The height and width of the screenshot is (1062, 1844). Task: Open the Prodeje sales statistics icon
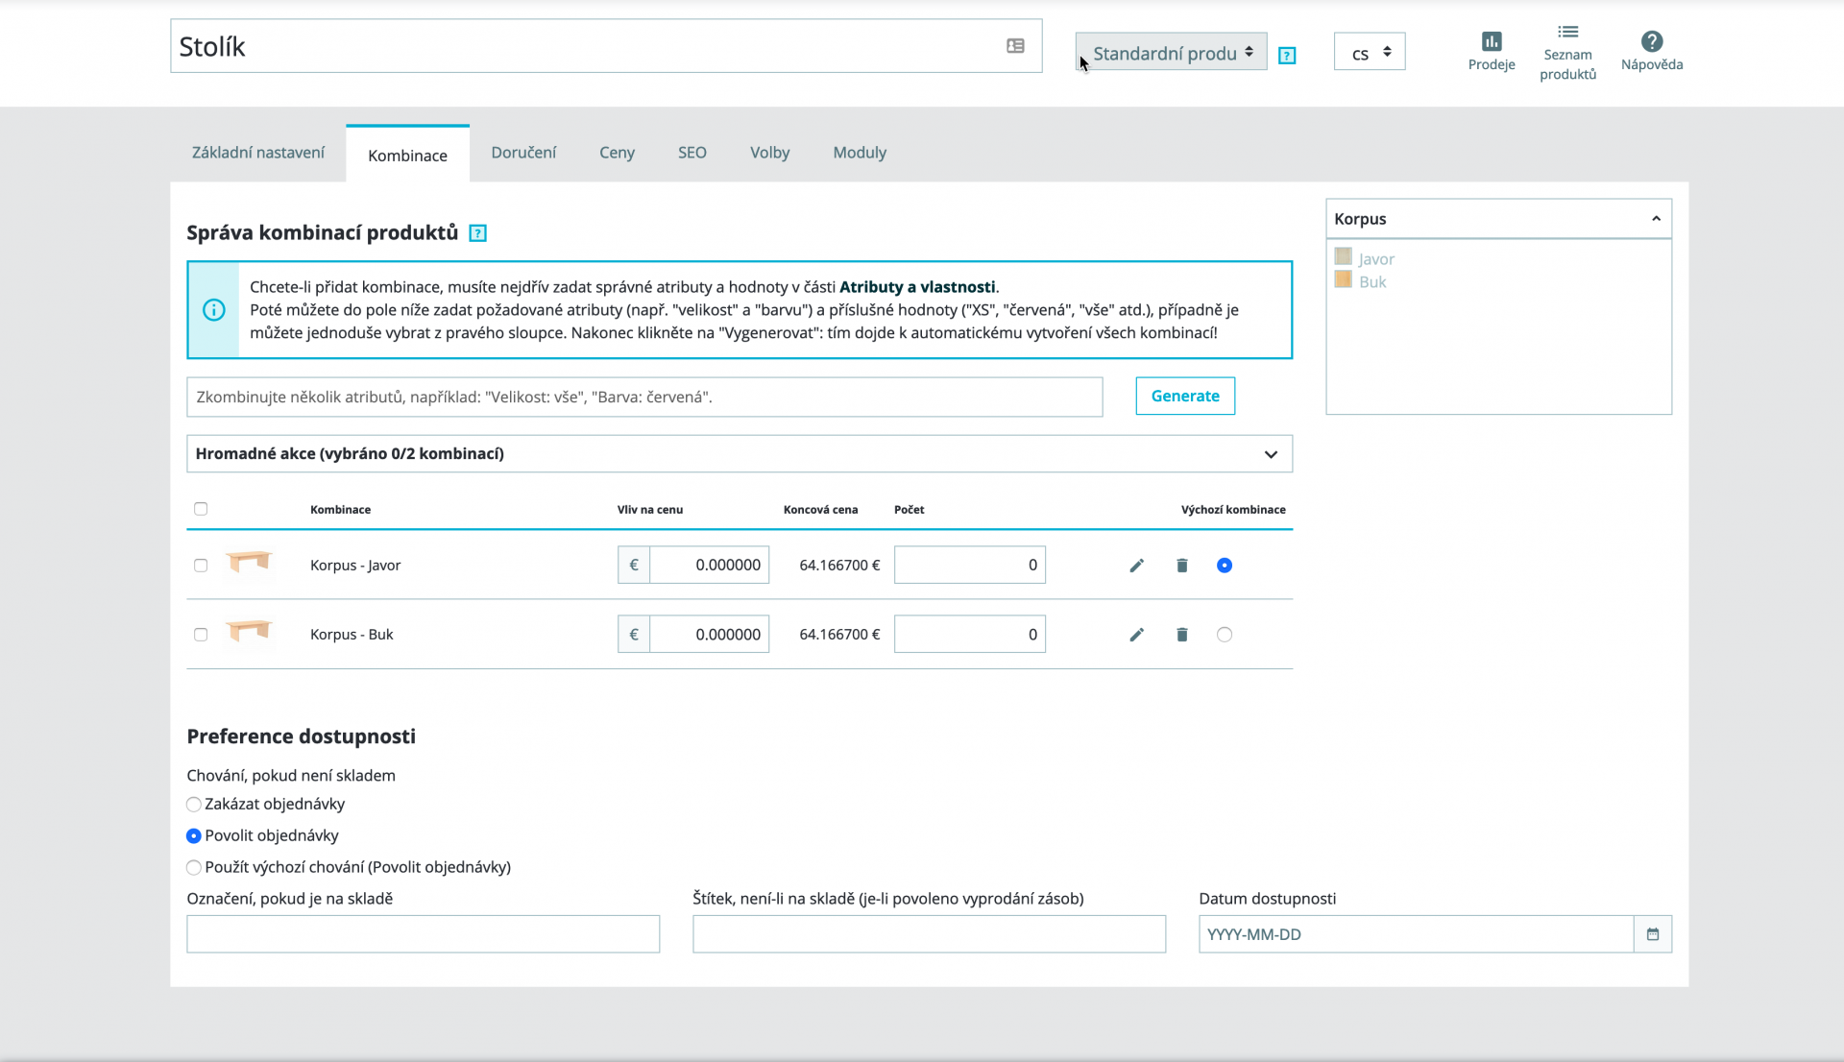tap(1491, 51)
